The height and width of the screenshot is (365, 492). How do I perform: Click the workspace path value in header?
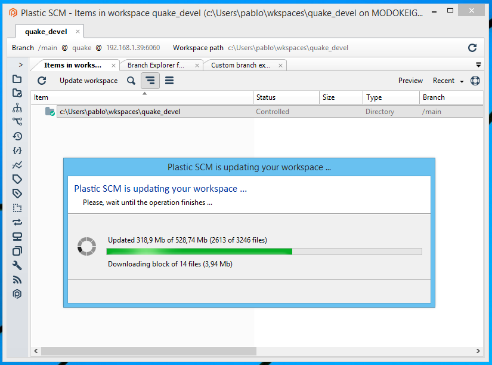[x=288, y=48]
